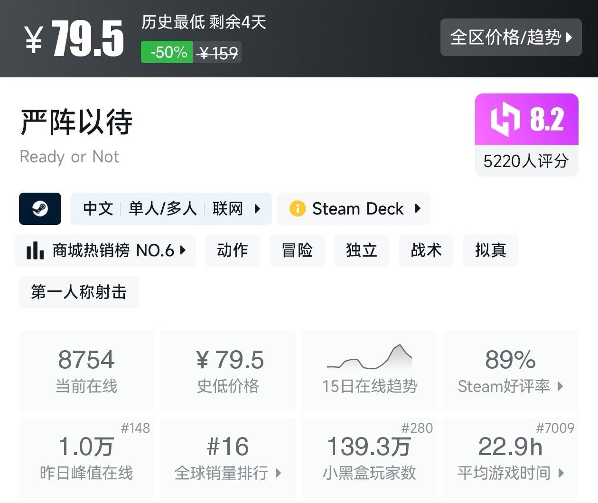
Task: Tap the 5220人评分 rating count
Action: [x=526, y=161]
